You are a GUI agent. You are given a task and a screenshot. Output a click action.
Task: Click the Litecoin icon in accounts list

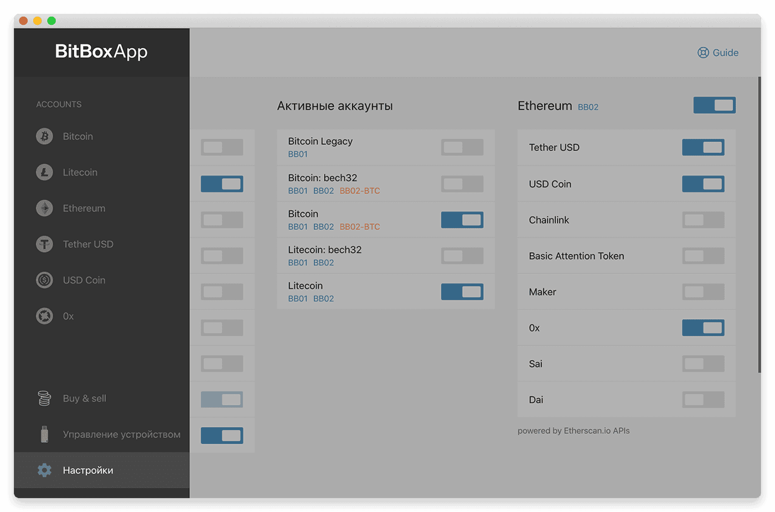pyautogui.click(x=44, y=172)
